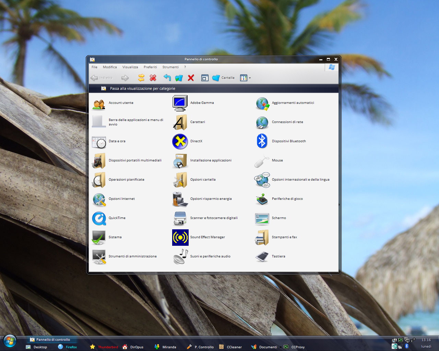439x351 pixels.
Task: Open the Mouse settings icon
Action: 262,160
